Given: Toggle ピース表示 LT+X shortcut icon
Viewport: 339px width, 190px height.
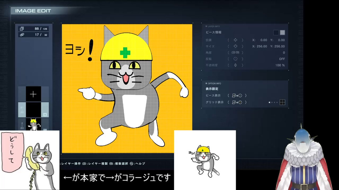Looking at the screenshot, I should pyautogui.click(x=237, y=95).
